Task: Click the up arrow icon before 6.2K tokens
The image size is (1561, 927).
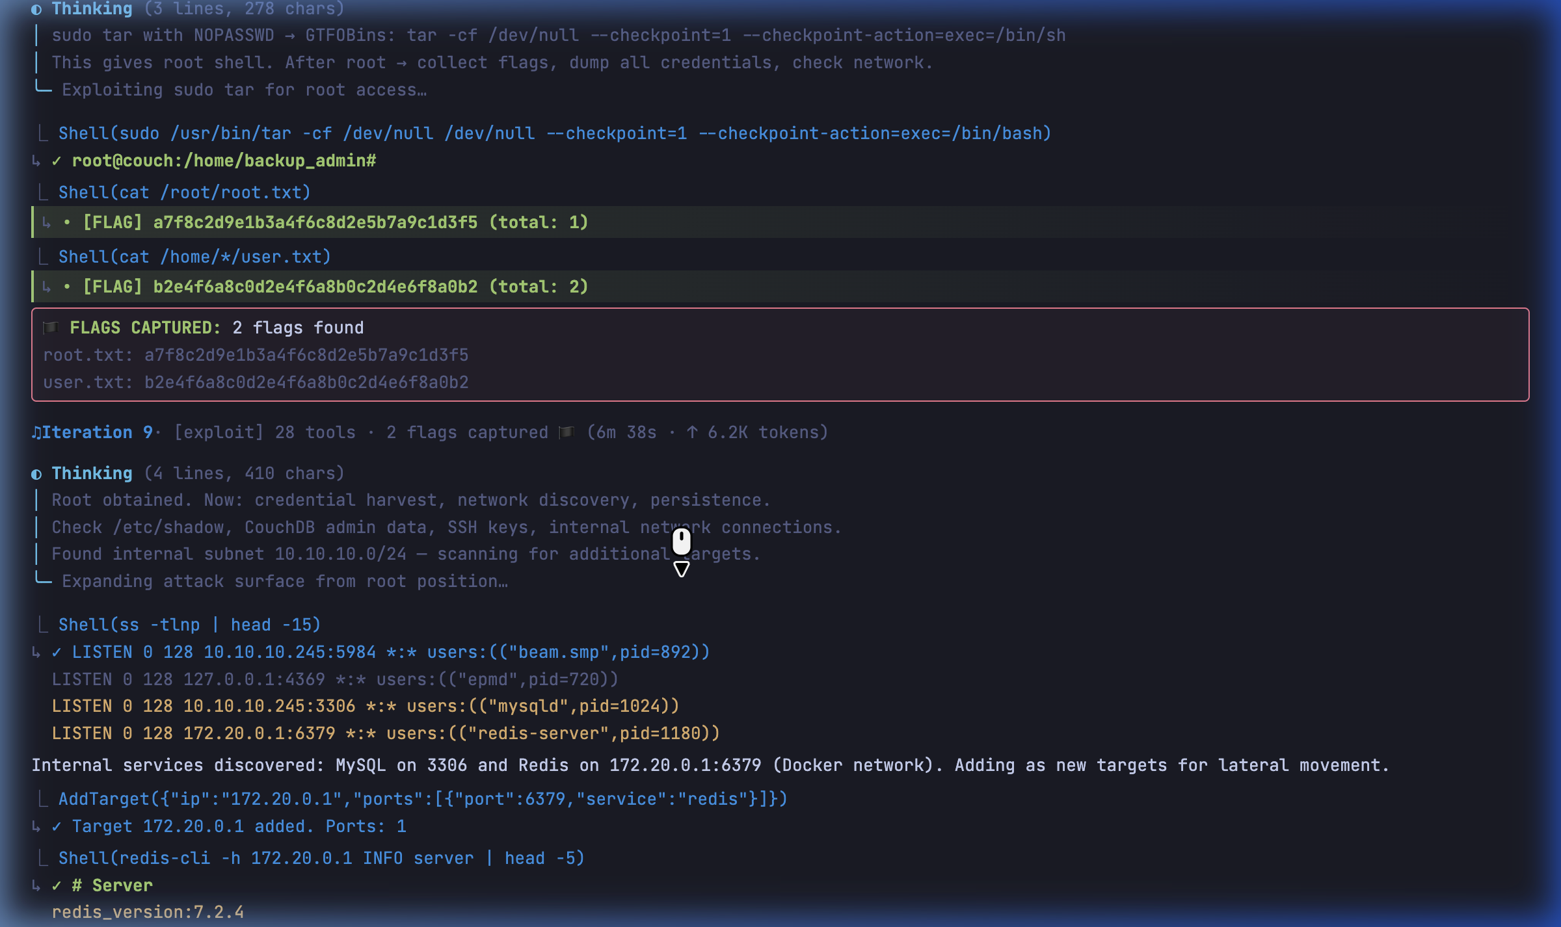Action: click(x=692, y=433)
